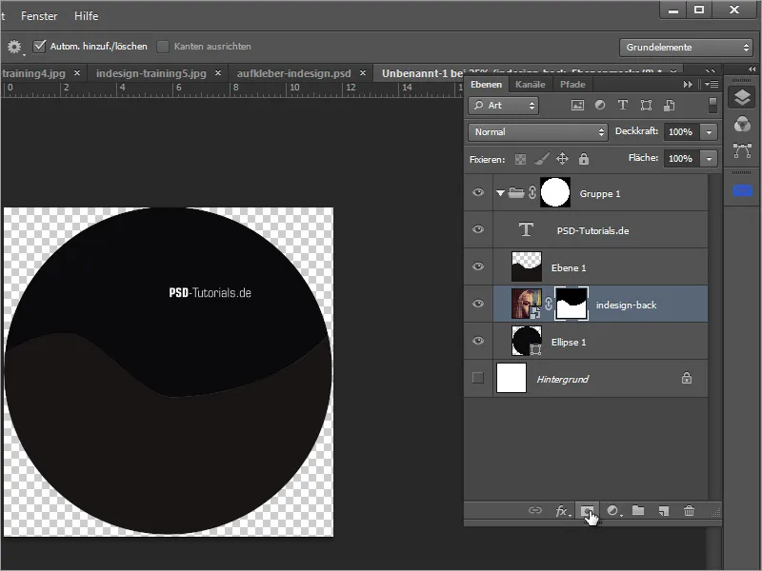Viewport: 762px width, 571px height.
Task: Switch to the Kanäle tab
Action: (530, 85)
